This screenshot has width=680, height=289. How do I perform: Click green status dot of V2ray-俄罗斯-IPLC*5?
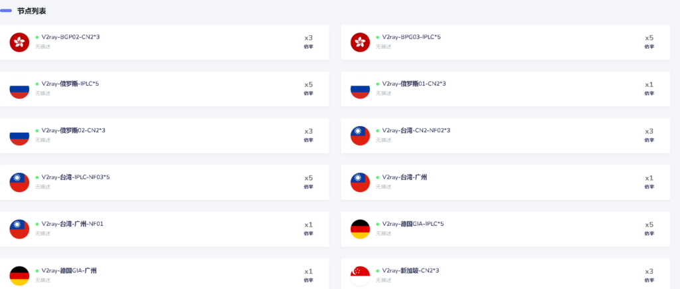tap(37, 84)
